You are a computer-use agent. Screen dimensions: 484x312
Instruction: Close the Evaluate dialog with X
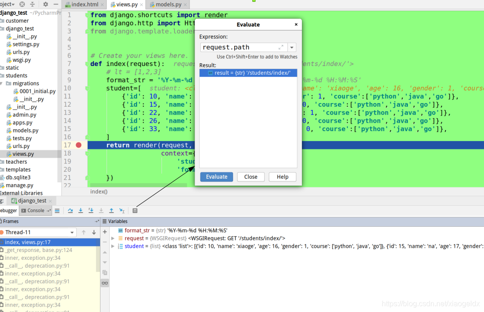click(x=296, y=24)
